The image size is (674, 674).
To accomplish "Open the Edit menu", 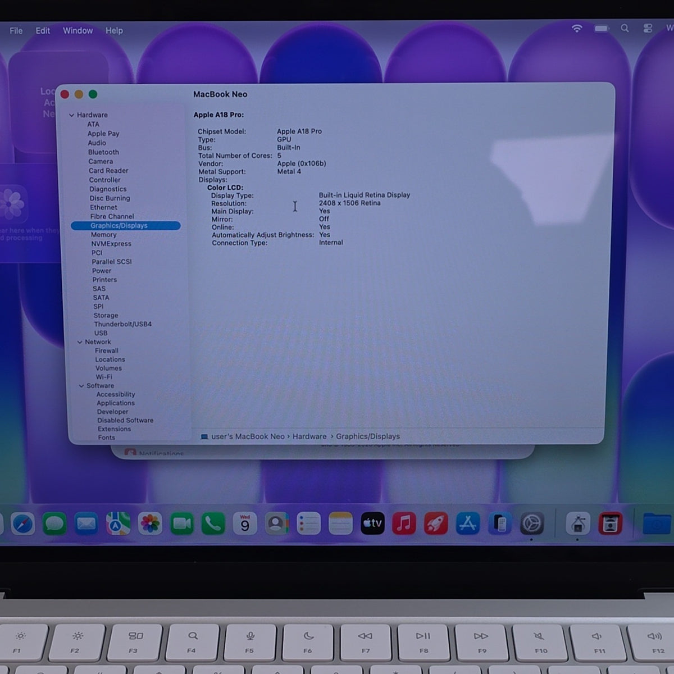I will point(43,30).
